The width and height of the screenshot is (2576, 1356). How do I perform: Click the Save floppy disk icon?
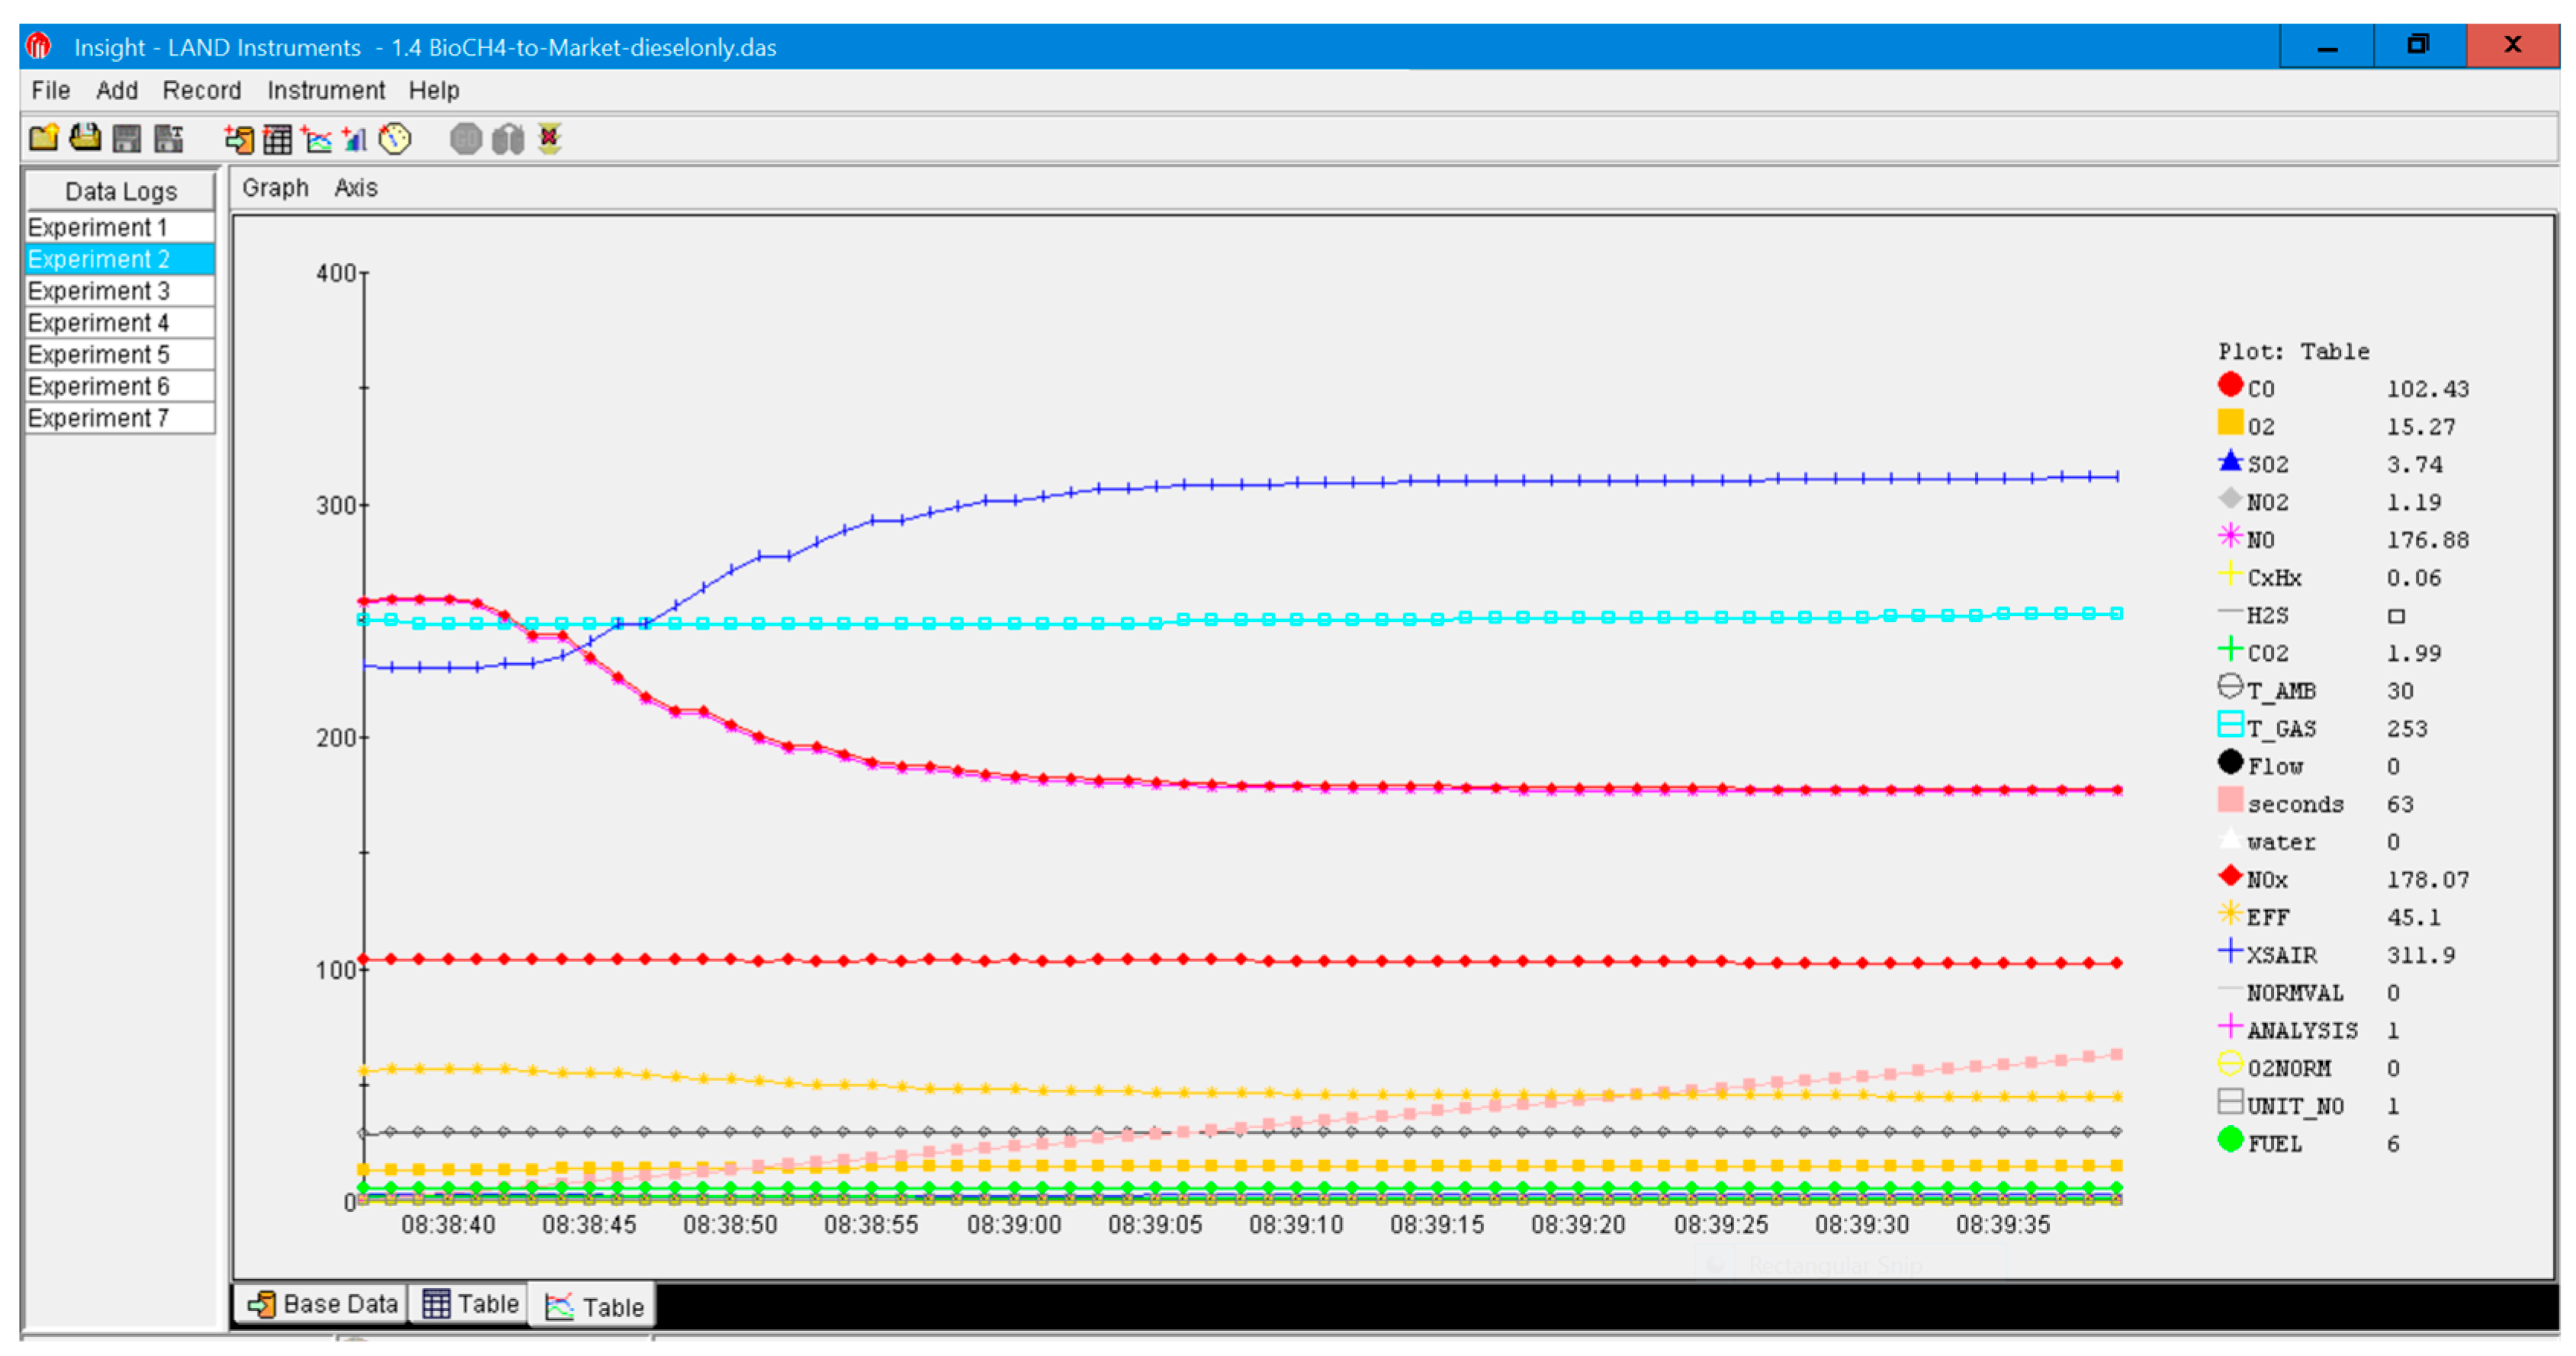pos(127,138)
